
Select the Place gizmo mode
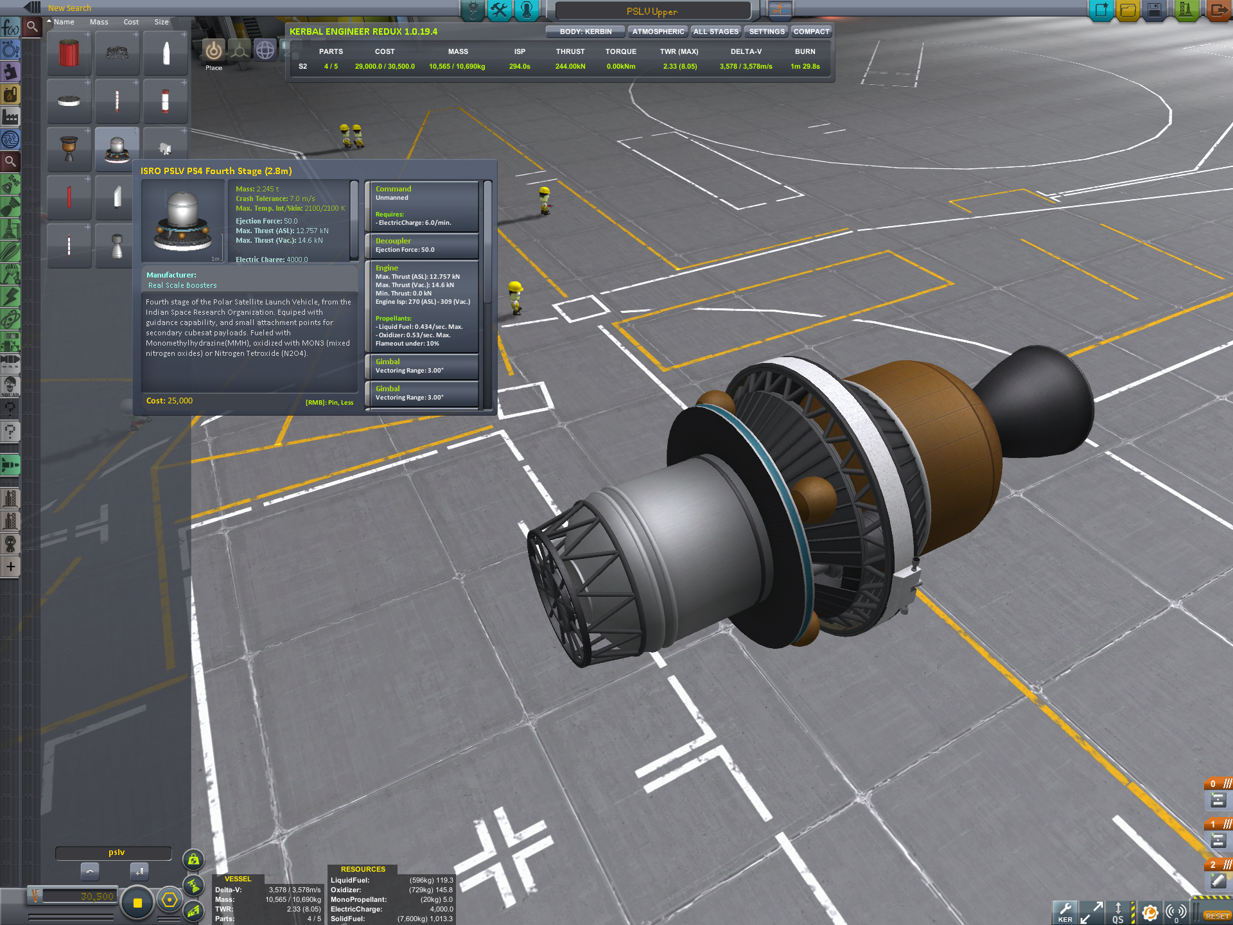214,51
